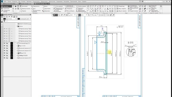The image size is (172, 97).
Task: Toggle the lock icon of Вид 1 row
Action: 7,46
